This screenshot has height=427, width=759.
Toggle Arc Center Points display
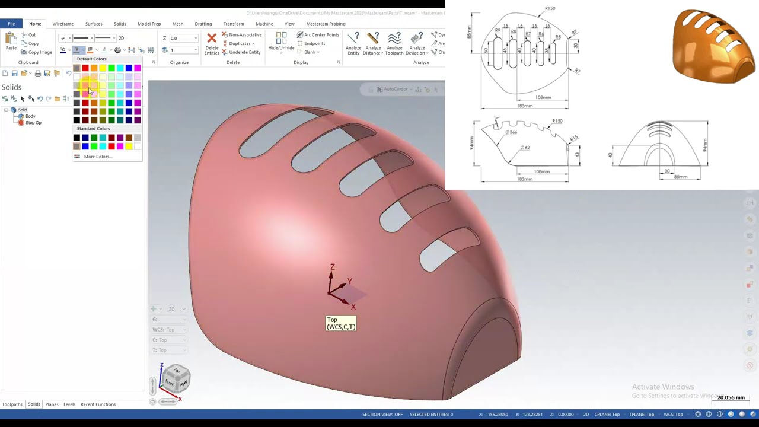pos(317,35)
